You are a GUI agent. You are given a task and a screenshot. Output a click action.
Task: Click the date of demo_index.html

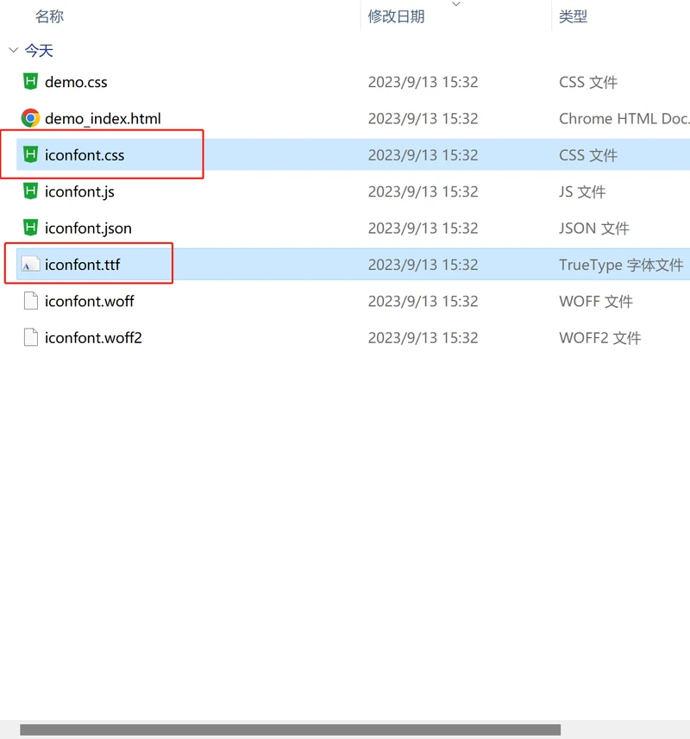coord(423,118)
